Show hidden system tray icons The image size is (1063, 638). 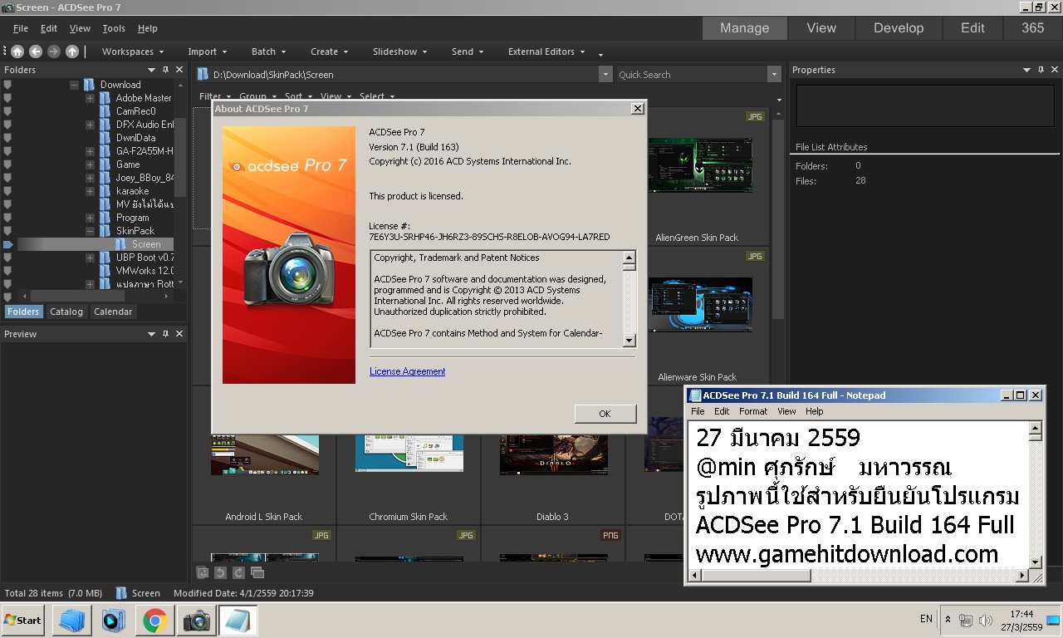tap(948, 620)
